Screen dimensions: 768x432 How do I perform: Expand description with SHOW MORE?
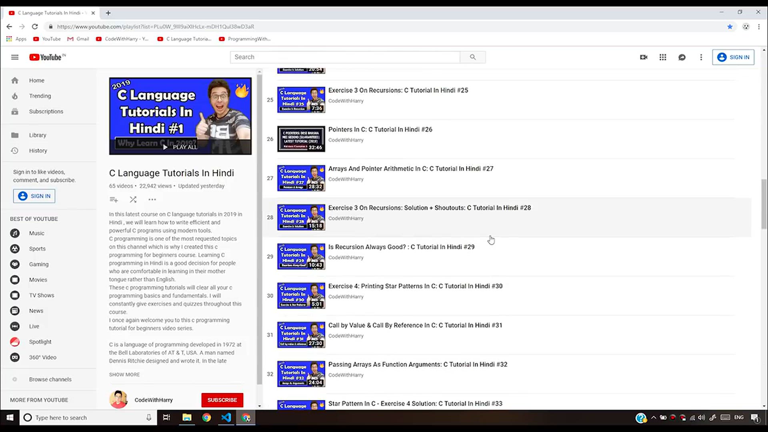click(124, 375)
